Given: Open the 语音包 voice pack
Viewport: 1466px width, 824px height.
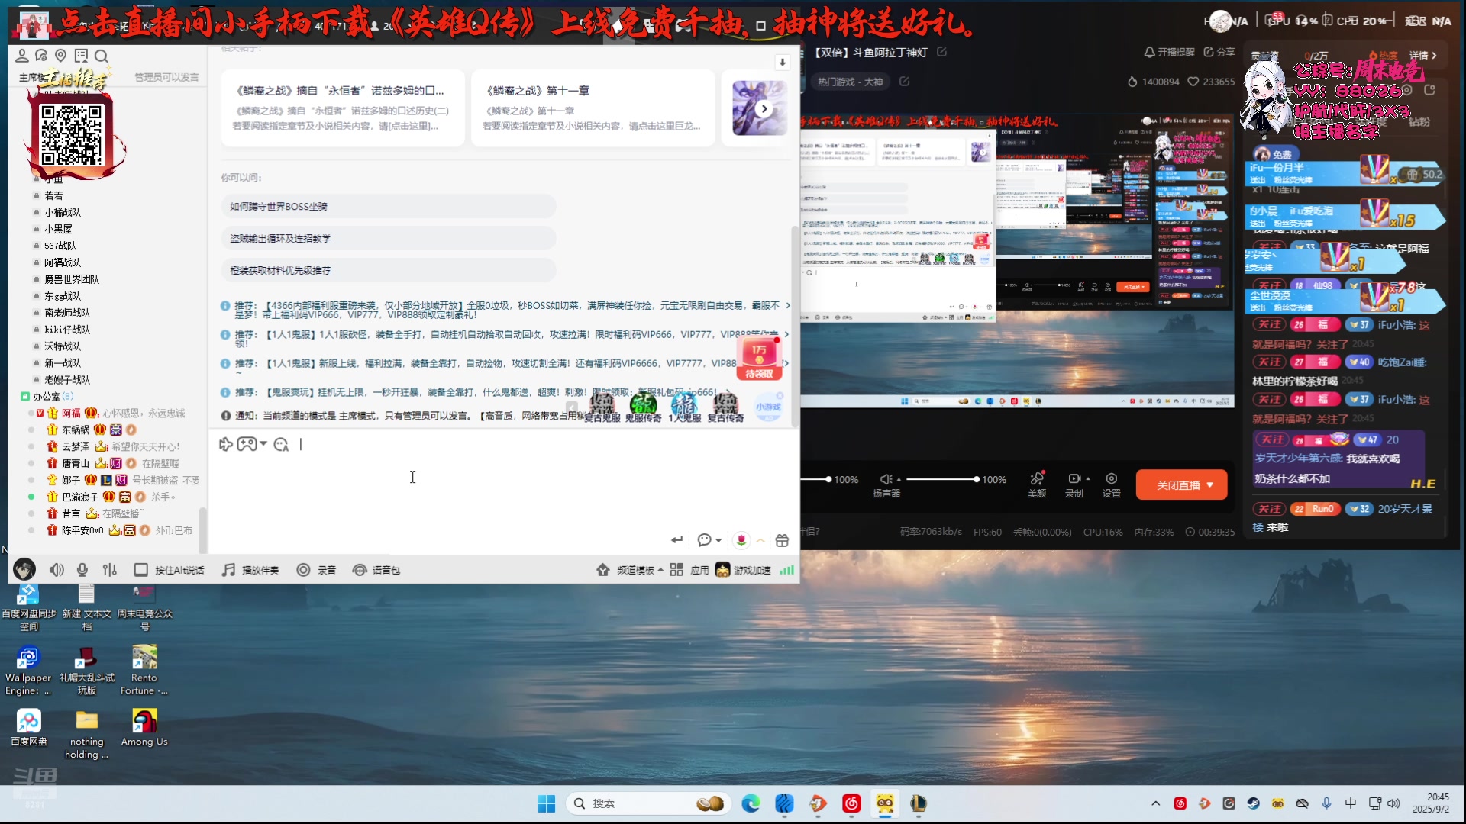Looking at the screenshot, I should tap(376, 570).
